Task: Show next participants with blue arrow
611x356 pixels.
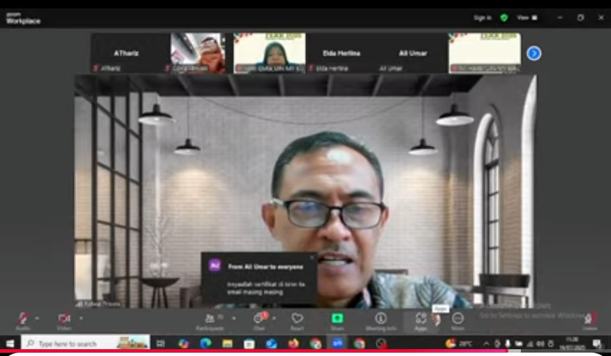Action: (533, 53)
